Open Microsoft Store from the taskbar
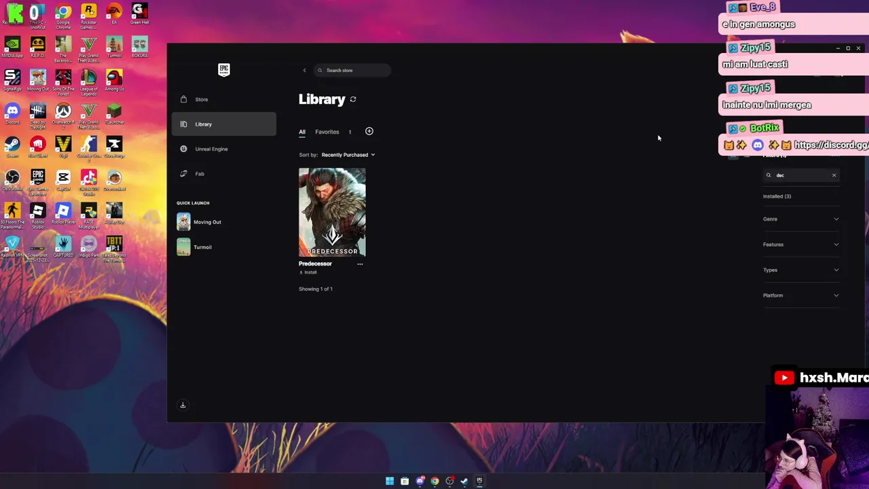This screenshot has width=869, height=489. click(x=405, y=481)
